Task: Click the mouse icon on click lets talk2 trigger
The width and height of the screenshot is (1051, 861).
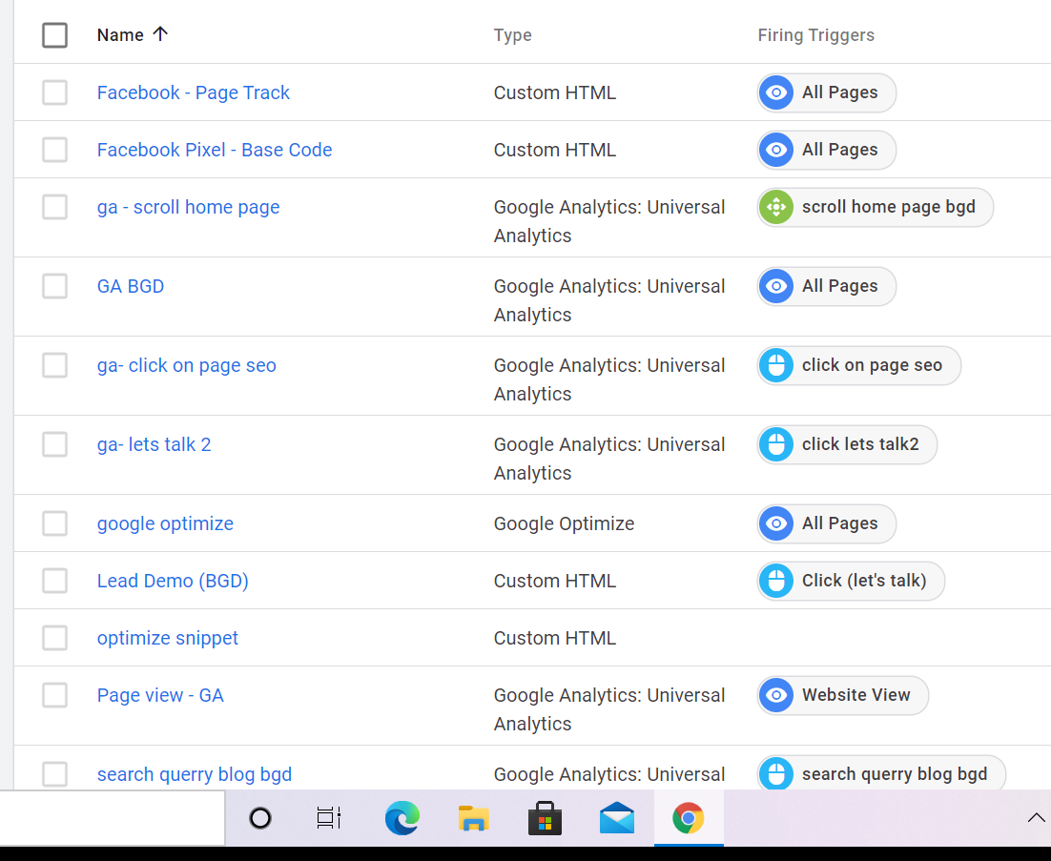Action: point(776,444)
